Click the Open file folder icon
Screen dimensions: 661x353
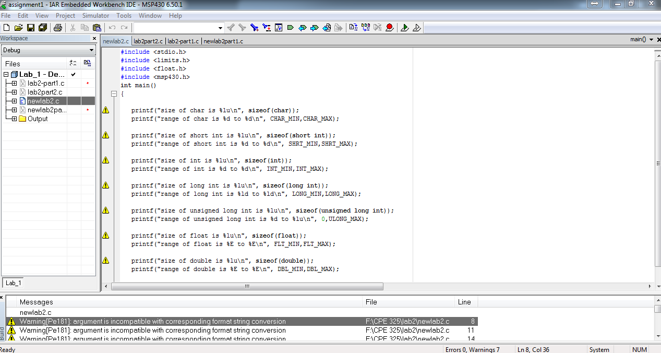click(x=18, y=28)
